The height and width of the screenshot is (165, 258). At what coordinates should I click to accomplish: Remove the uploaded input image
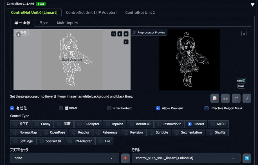click(126, 34)
